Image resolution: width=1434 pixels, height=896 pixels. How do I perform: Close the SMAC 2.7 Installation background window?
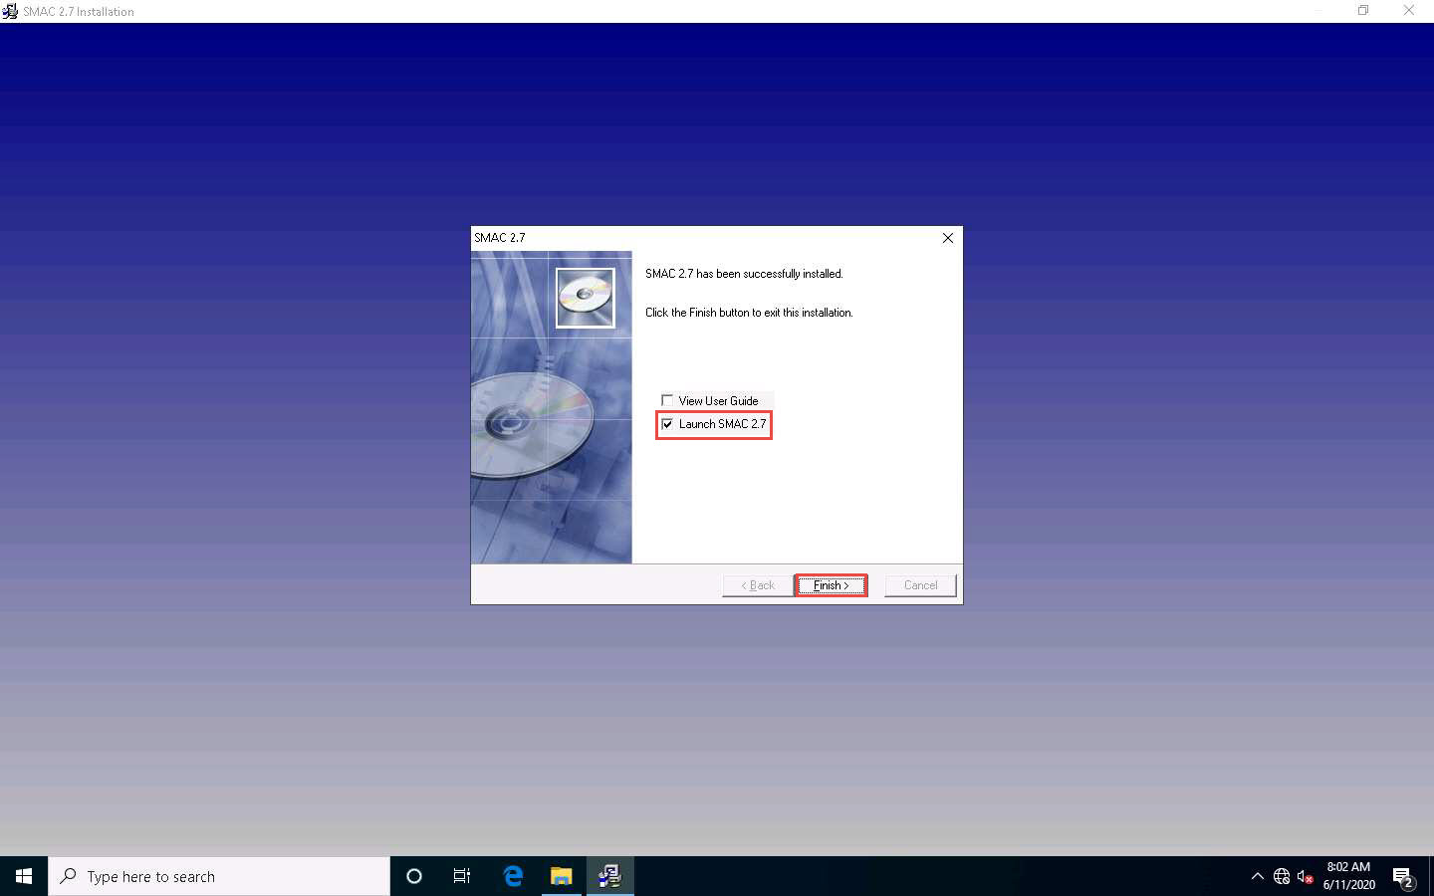coord(1409,11)
